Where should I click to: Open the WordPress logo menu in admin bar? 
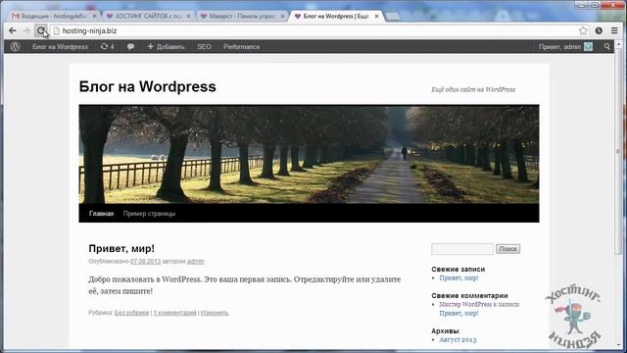click(16, 47)
